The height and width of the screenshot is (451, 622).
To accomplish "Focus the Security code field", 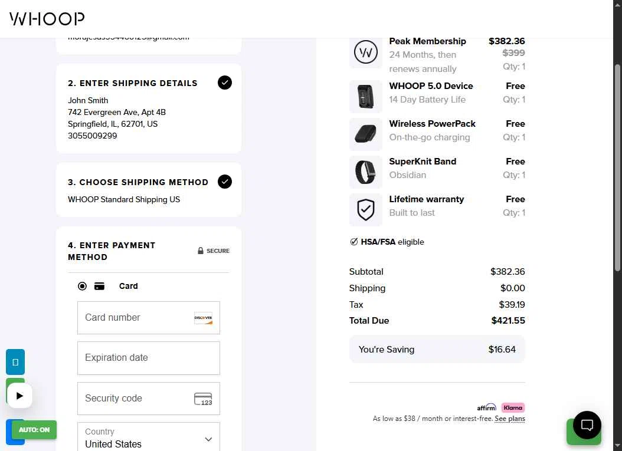I will [148, 399].
